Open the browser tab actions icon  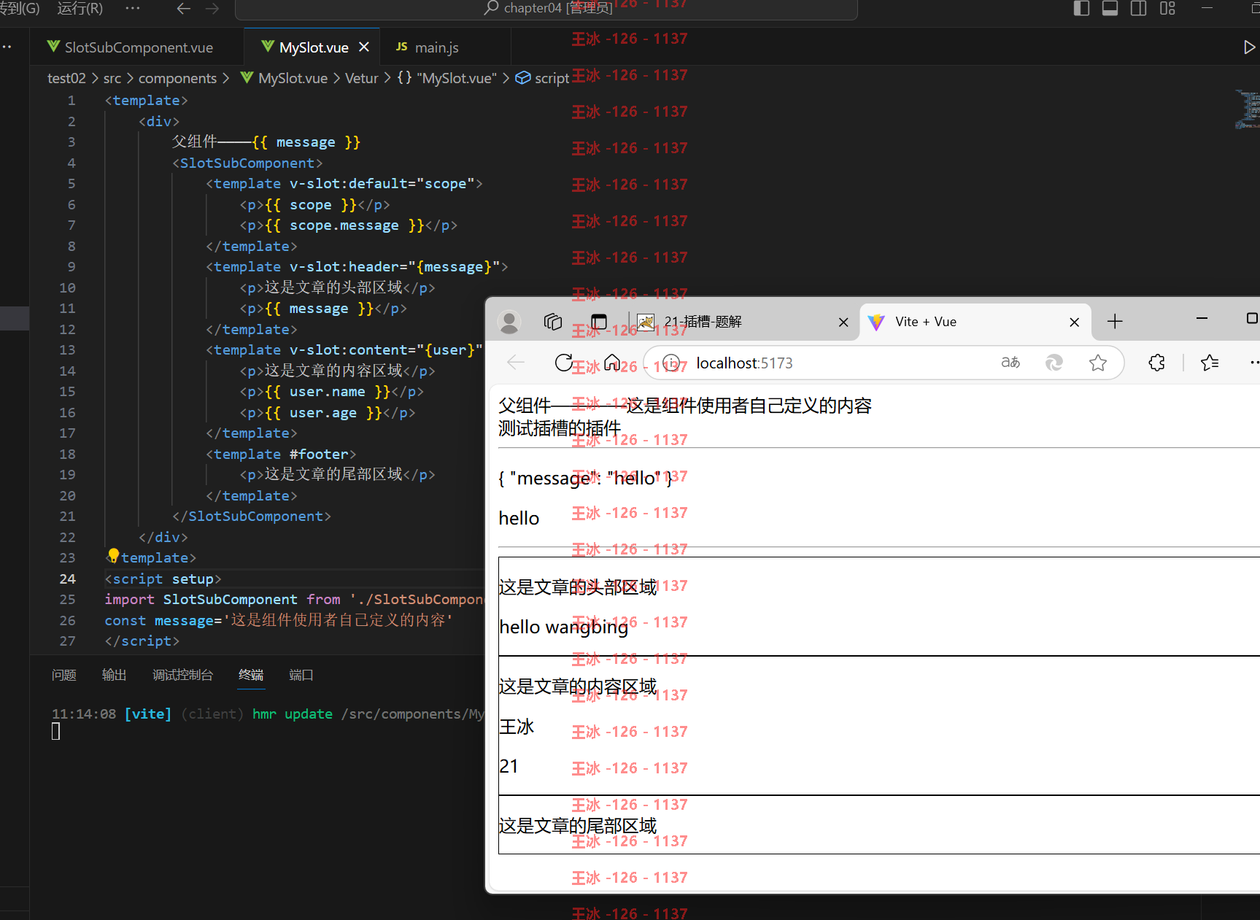click(599, 322)
